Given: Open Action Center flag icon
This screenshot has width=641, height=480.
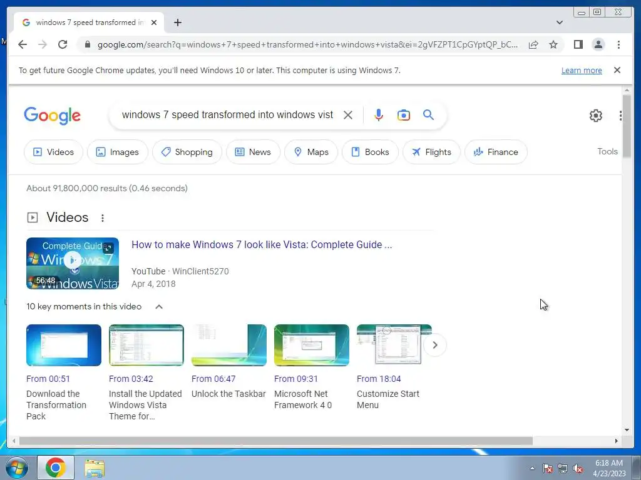Looking at the screenshot, I should point(547,469).
